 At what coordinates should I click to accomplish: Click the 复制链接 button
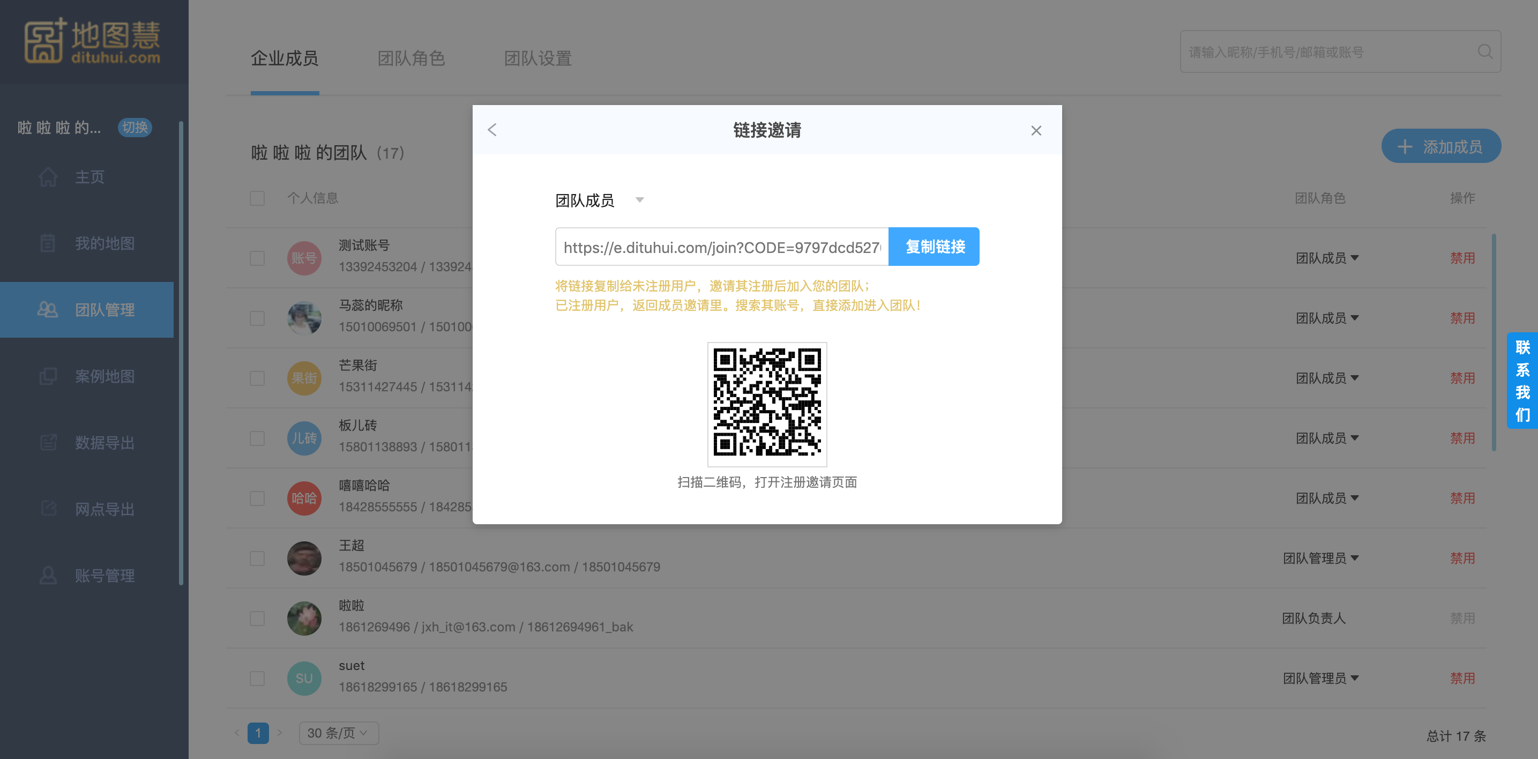point(935,246)
